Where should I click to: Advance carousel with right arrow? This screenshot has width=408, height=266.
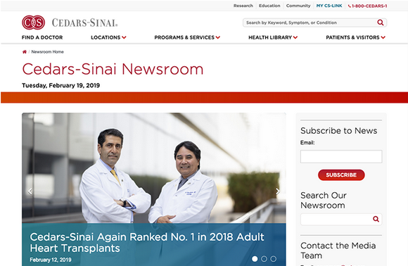coord(278,191)
